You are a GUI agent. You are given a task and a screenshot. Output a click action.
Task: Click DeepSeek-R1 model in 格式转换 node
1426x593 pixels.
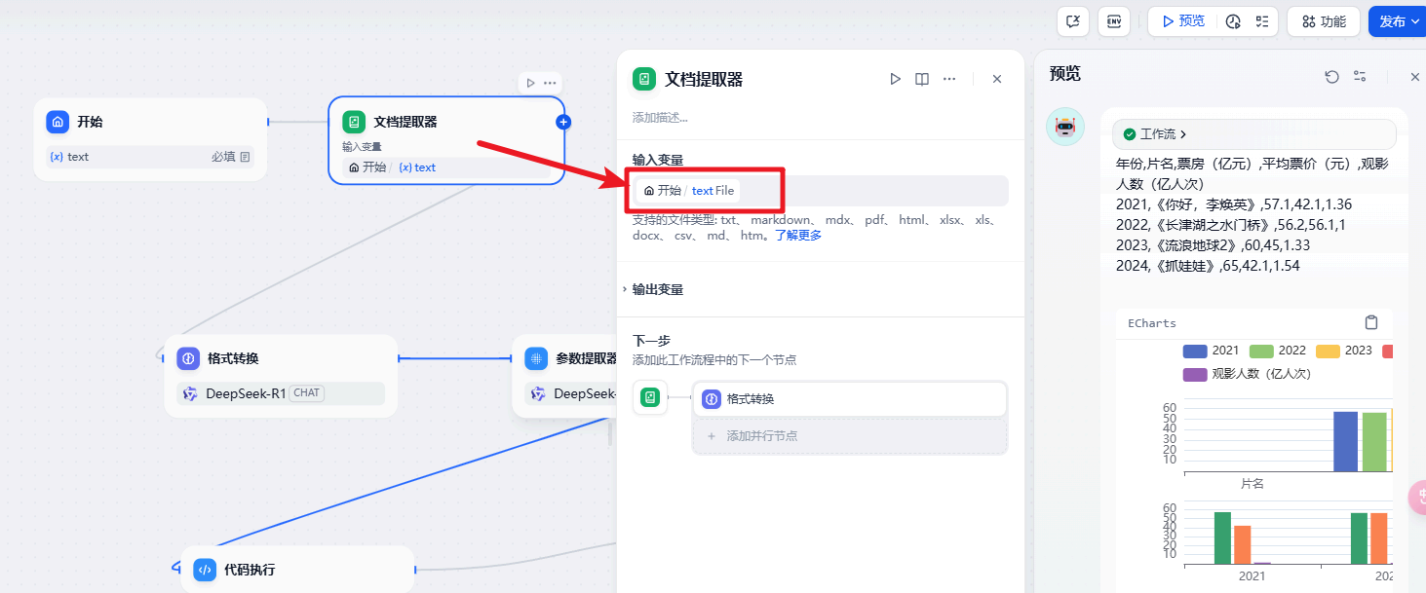[246, 393]
